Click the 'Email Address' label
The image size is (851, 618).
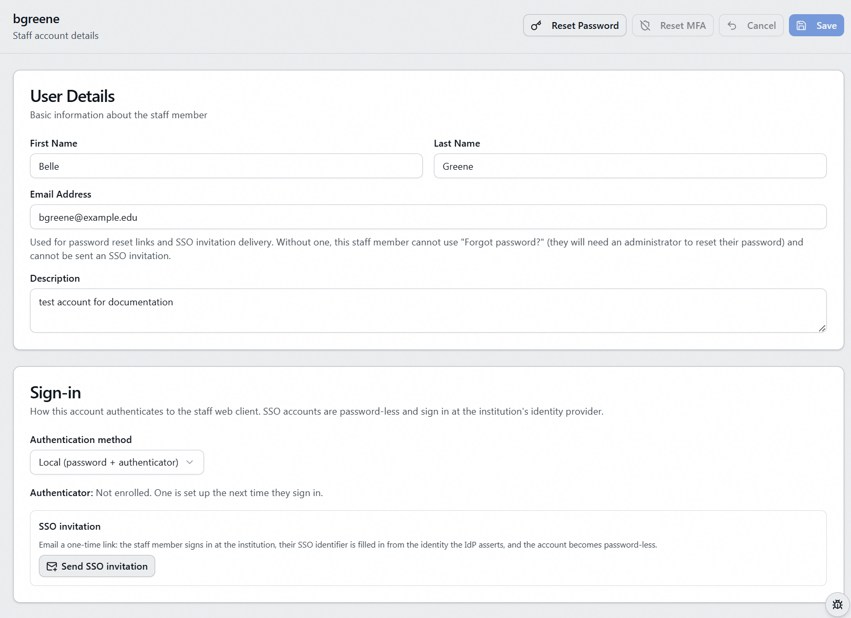(x=60, y=194)
